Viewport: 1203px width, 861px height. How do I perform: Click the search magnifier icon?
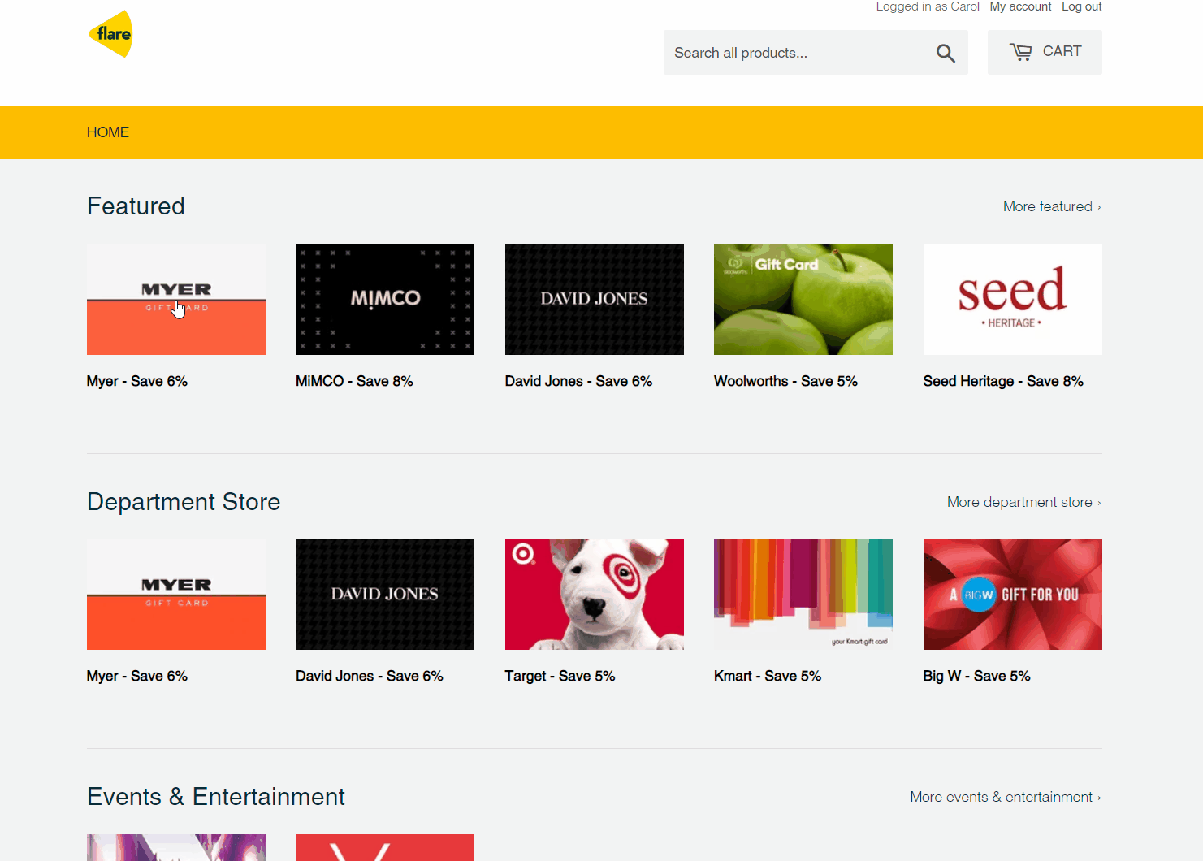[946, 52]
